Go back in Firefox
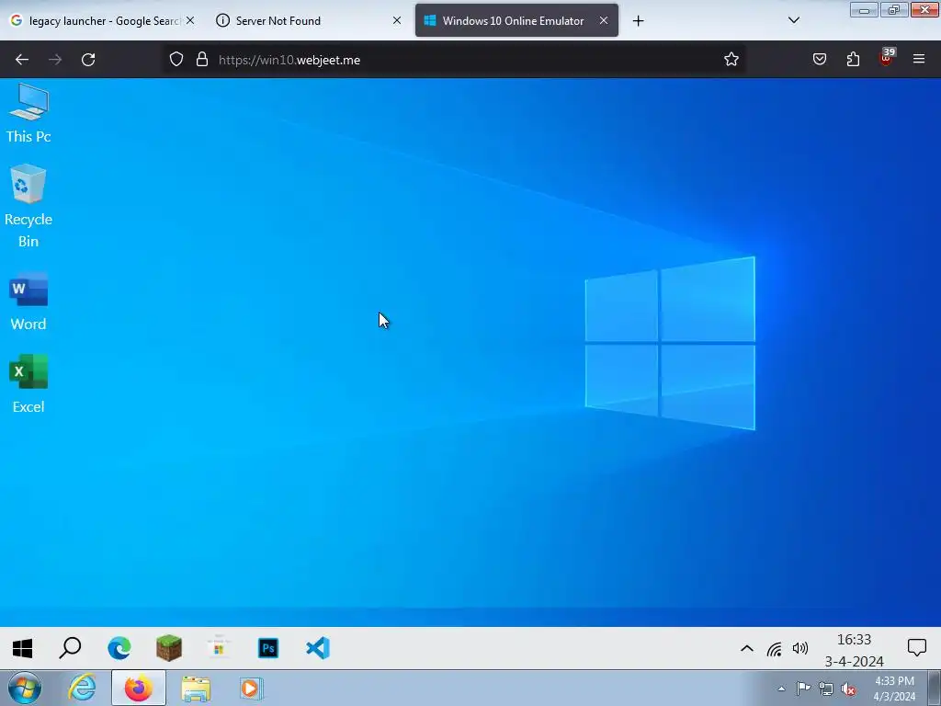This screenshot has height=706, width=941. pyautogui.click(x=22, y=60)
